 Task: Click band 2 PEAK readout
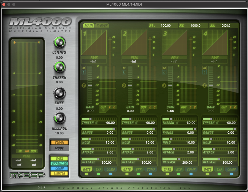click(134, 61)
